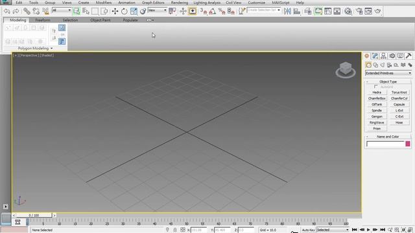Click the Unlink Selection icon
Screen dimensions: 415x233
point(36,11)
